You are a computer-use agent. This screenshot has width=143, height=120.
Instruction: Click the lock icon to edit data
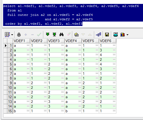click(19, 35)
